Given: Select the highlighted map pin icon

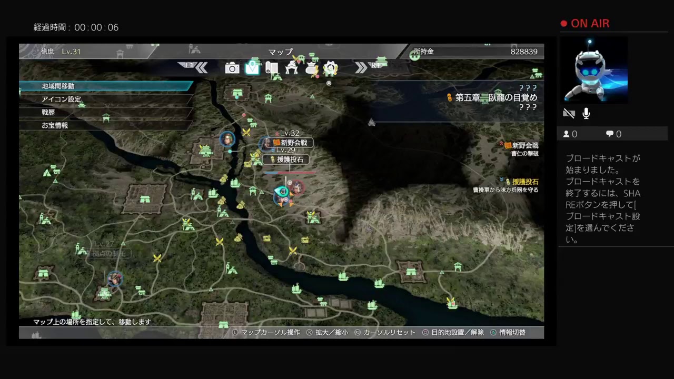Looking at the screenshot, I should (x=252, y=68).
